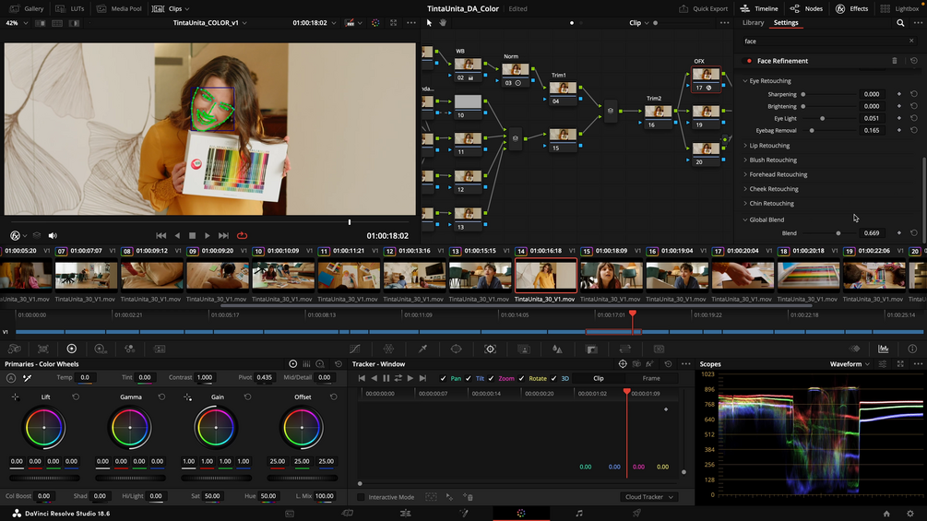Click the face search input field
Image resolution: width=927 pixels, height=521 pixels.
[825, 41]
